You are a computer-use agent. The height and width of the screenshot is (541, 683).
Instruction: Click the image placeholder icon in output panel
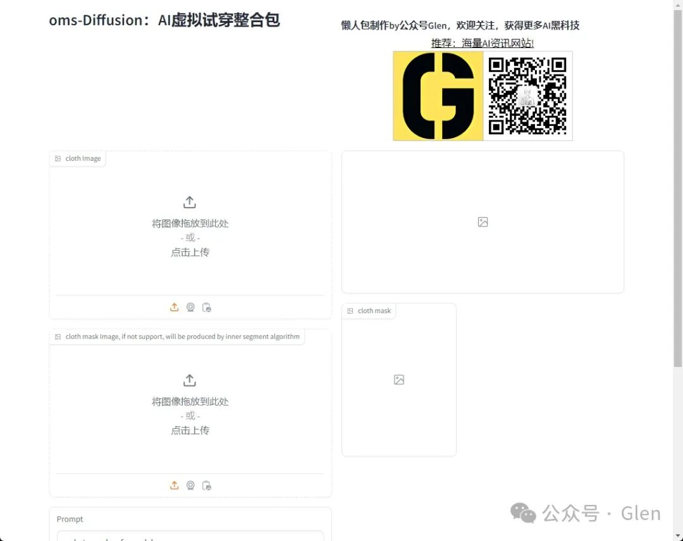pyautogui.click(x=483, y=222)
